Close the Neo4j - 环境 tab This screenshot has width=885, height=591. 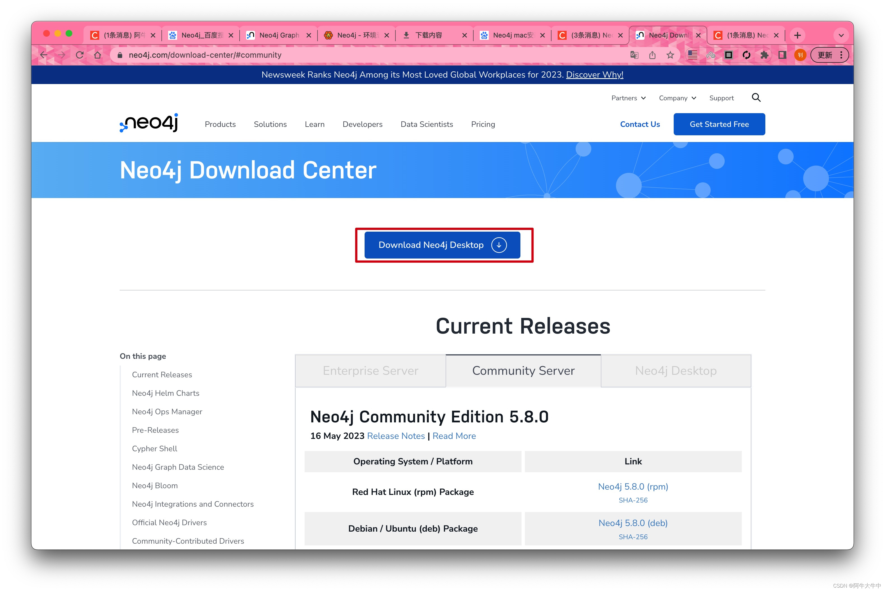(x=386, y=35)
